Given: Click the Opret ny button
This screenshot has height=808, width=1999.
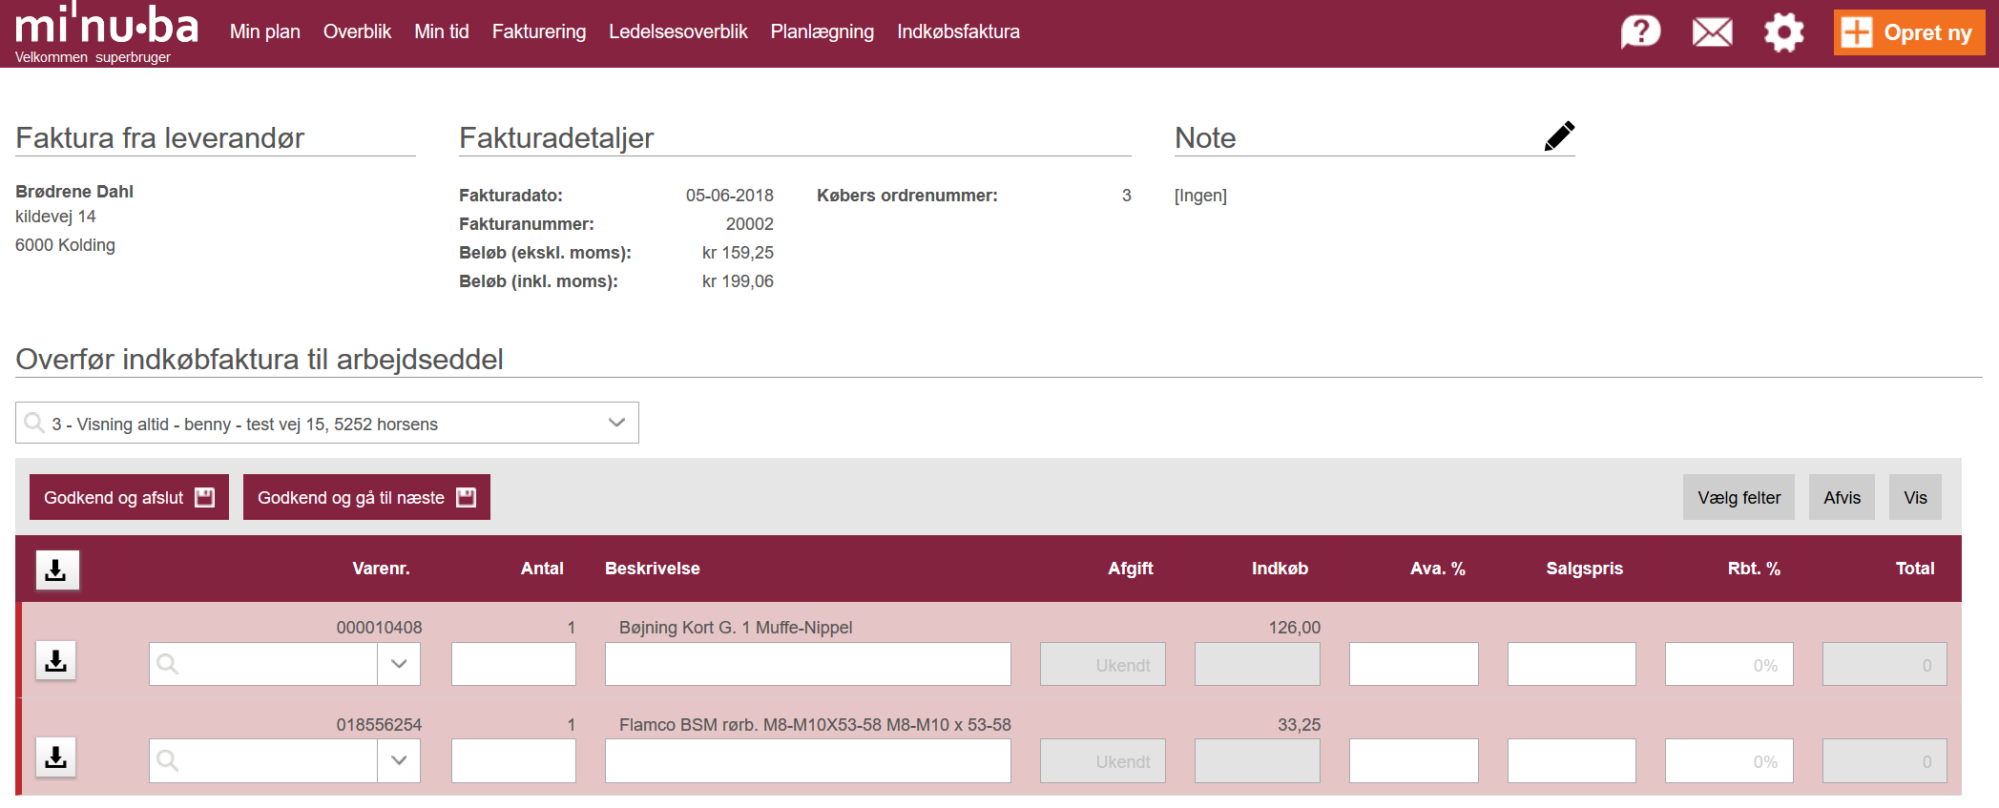Looking at the screenshot, I should point(1909,32).
